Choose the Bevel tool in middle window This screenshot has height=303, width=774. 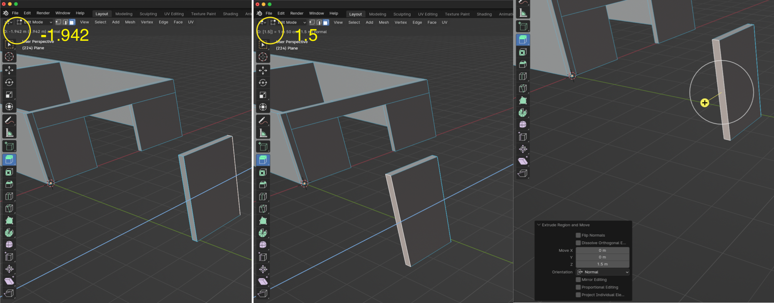click(263, 184)
